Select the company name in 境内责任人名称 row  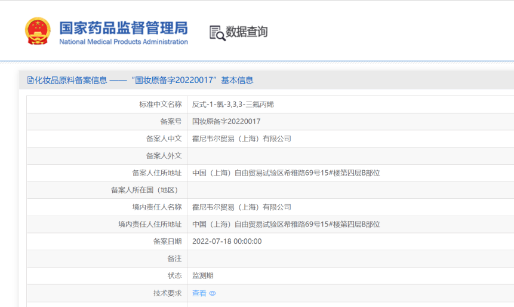[242, 207]
